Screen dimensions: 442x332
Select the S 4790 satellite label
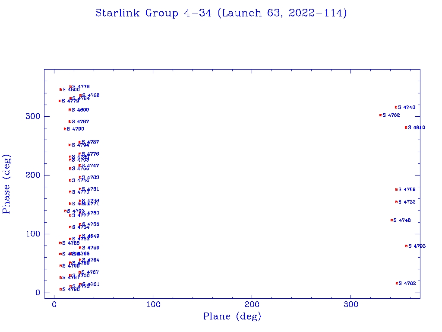pyautogui.click(x=75, y=129)
